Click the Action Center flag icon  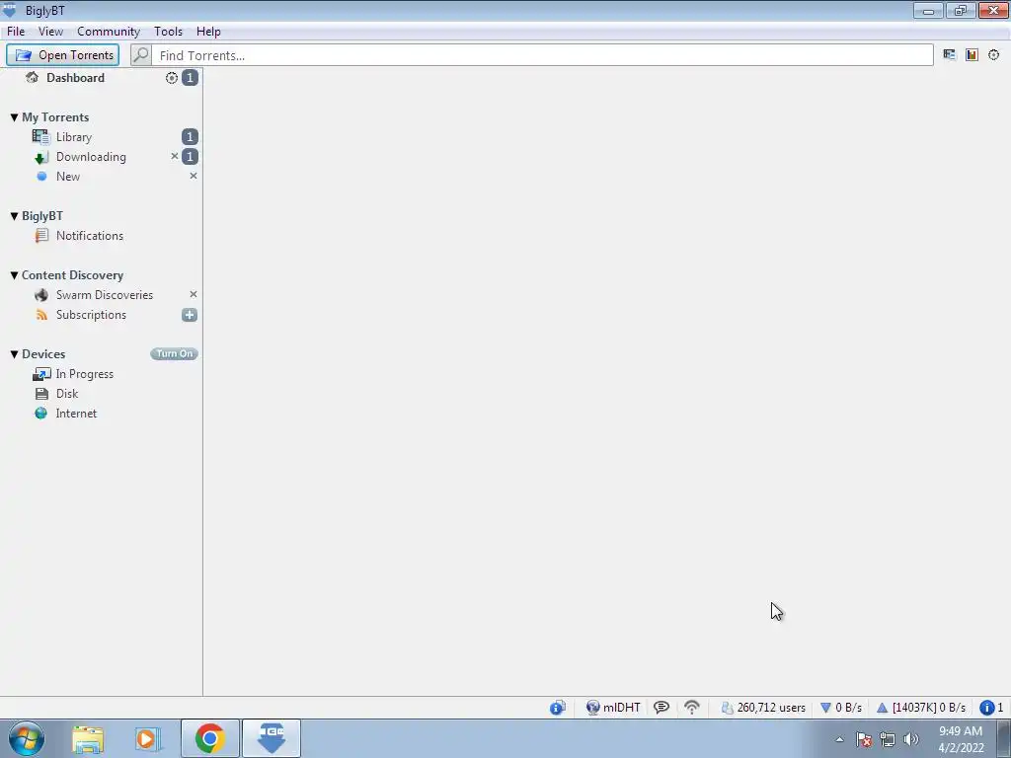[x=864, y=739]
